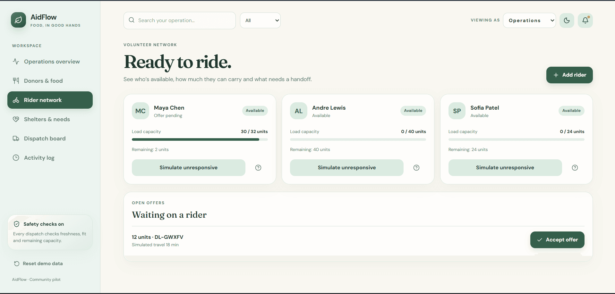Click the help icon on Andre Lewis's card
The image size is (615, 294).
(x=416, y=168)
